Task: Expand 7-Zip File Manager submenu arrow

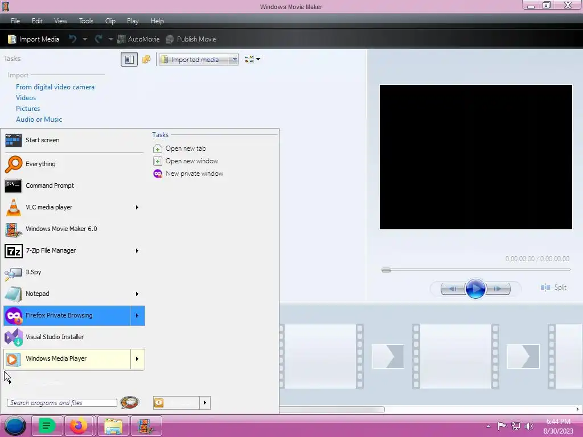Action: [137, 251]
